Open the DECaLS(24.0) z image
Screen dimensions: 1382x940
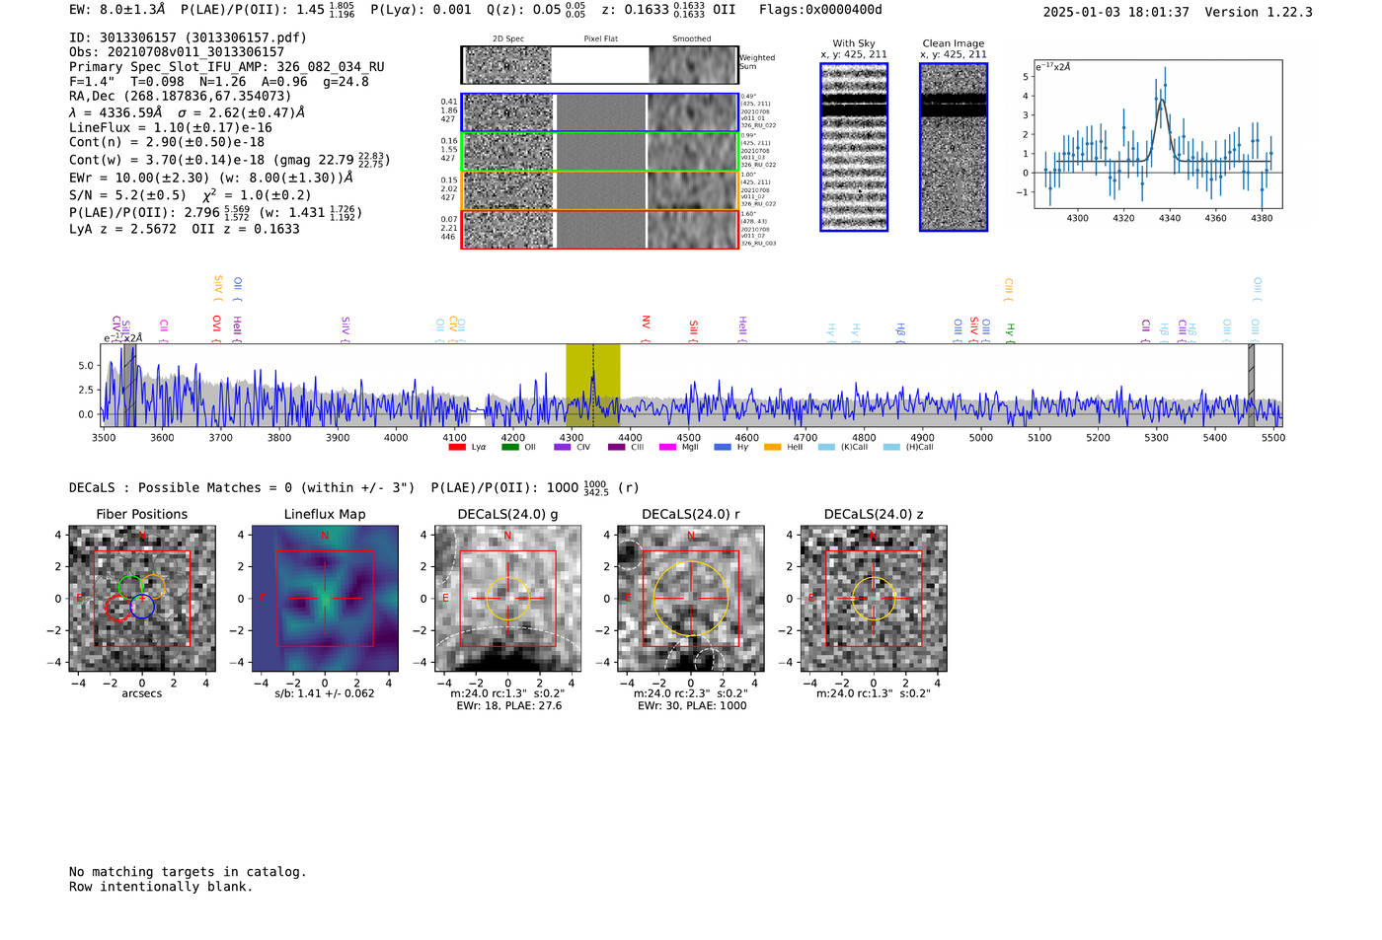pyautogui.click(x=874, y=599)
